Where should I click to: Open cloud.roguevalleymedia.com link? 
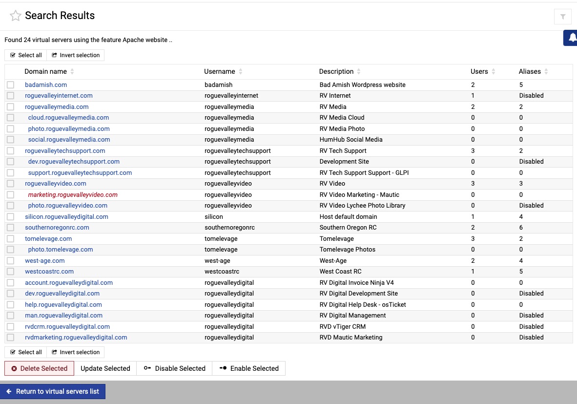tap(68, 117)
